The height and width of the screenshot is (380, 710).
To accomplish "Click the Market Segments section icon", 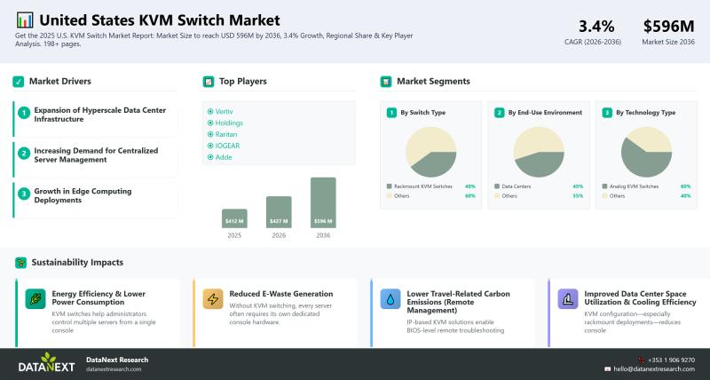I will click(386, 82).
